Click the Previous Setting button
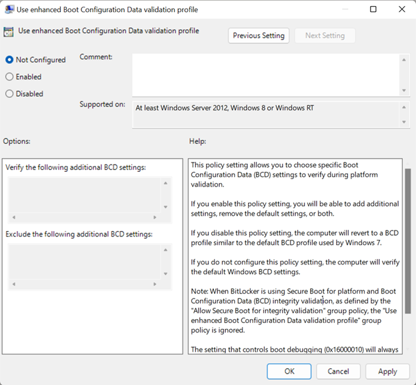Viewport: 416px width, 385px height. [259, 36]
